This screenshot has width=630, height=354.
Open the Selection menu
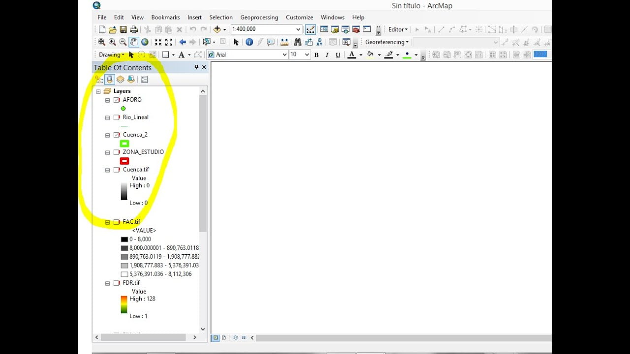click(221, 17)
